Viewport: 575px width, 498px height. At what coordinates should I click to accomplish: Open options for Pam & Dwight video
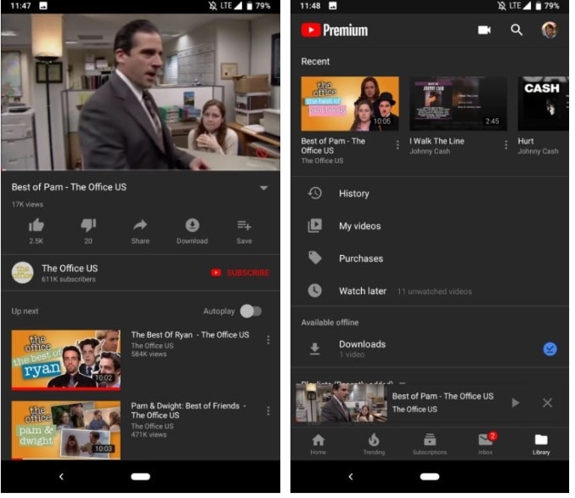pos(268,411)
